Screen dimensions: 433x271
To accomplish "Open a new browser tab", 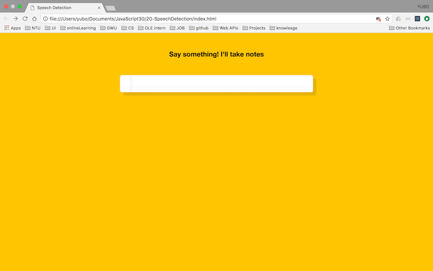I will point(111,8).
